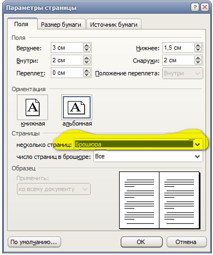
Task: Increase the Переплет gutter with up arrow
Action: [x=87, y=71]
